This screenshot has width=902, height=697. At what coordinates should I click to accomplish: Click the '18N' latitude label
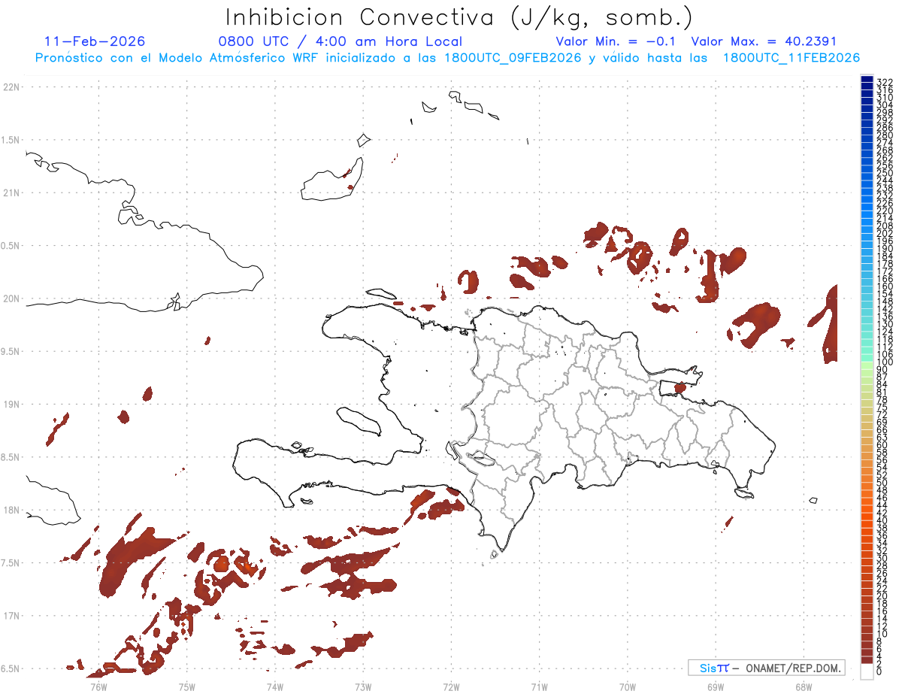[x=11, y=511]
